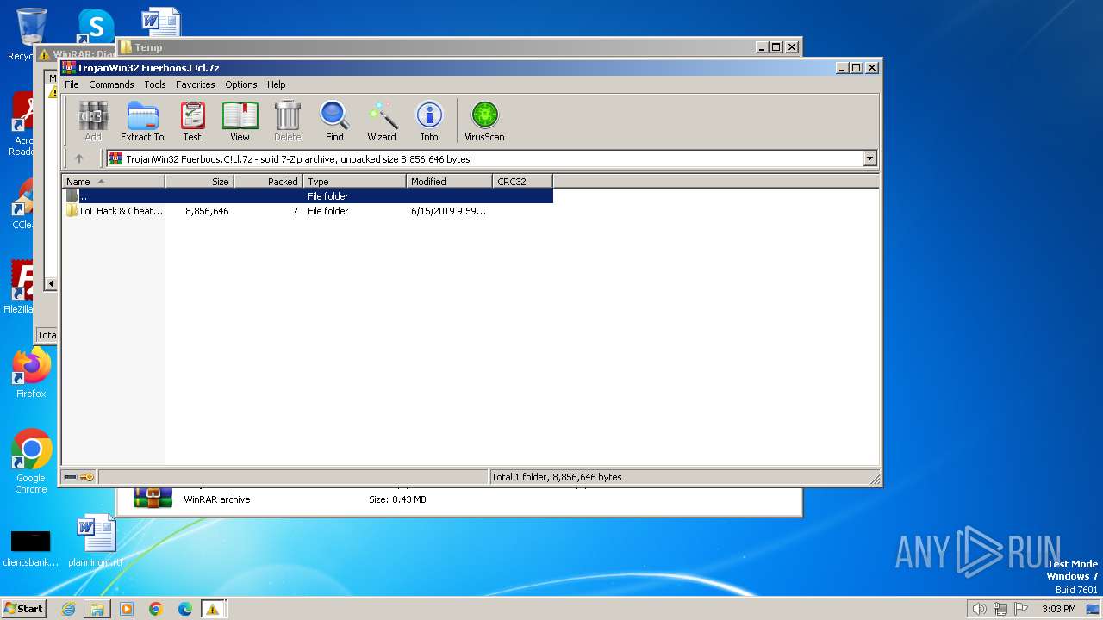Click Extract To toolbar icon
Image resolution: width=1103 pixels, height=620 pixels.
point(142,121)
